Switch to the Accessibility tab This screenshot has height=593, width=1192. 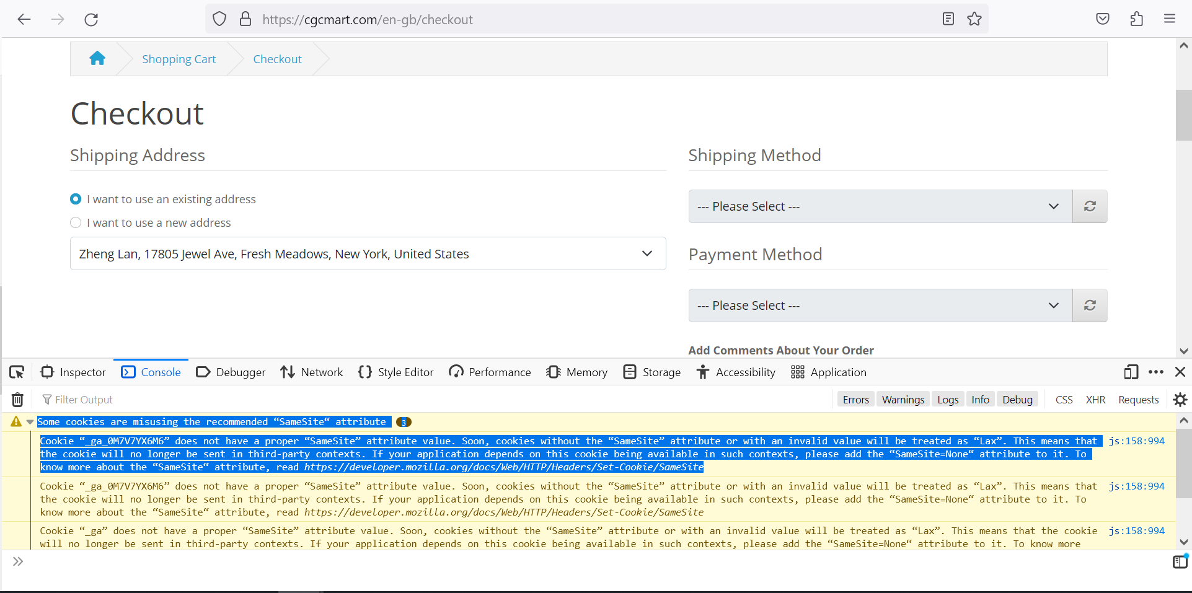point(735,372)
